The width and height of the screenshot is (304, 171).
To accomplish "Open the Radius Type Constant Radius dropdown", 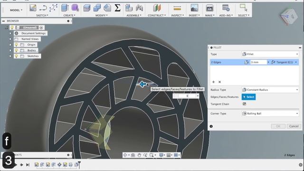I will click(x=270, y=90).
